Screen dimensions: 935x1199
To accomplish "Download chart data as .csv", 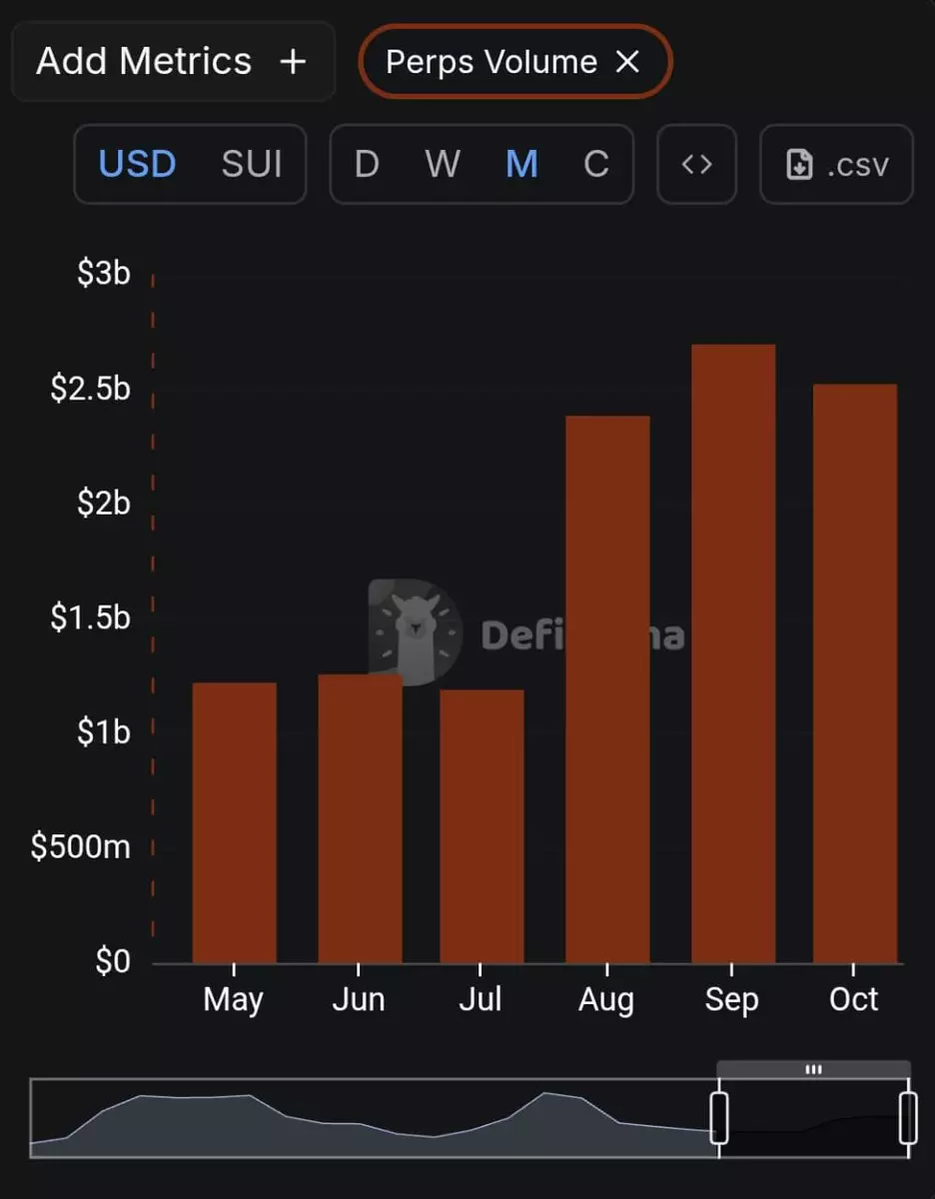I will 836,164.
